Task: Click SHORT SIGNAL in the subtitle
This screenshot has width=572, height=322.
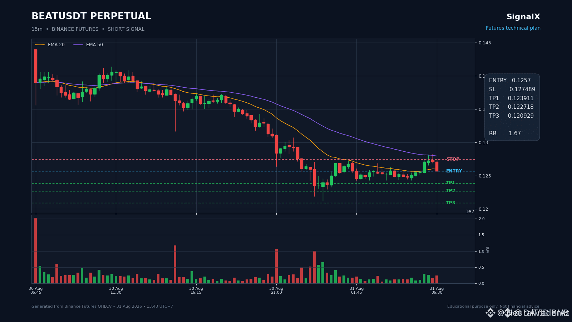Action: pos(126,29)
